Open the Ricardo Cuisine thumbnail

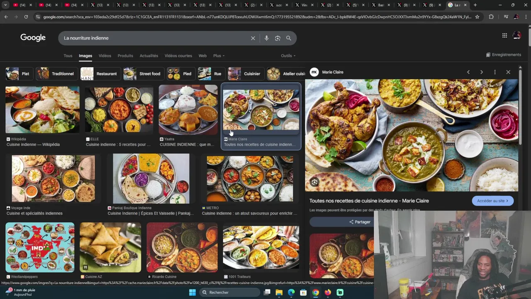click(x=182, y=248)
